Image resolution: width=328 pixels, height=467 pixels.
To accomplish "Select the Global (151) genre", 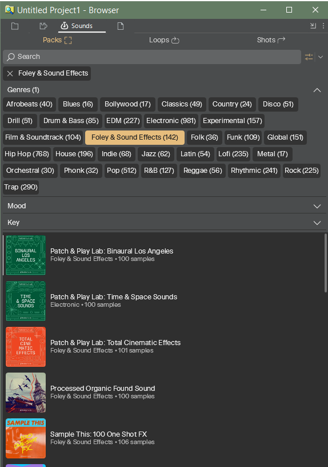I will click(285, 137).
